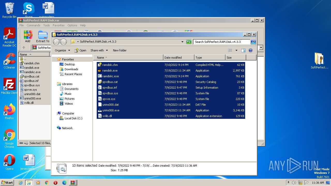Click the Start button

(x=7, y=183)
